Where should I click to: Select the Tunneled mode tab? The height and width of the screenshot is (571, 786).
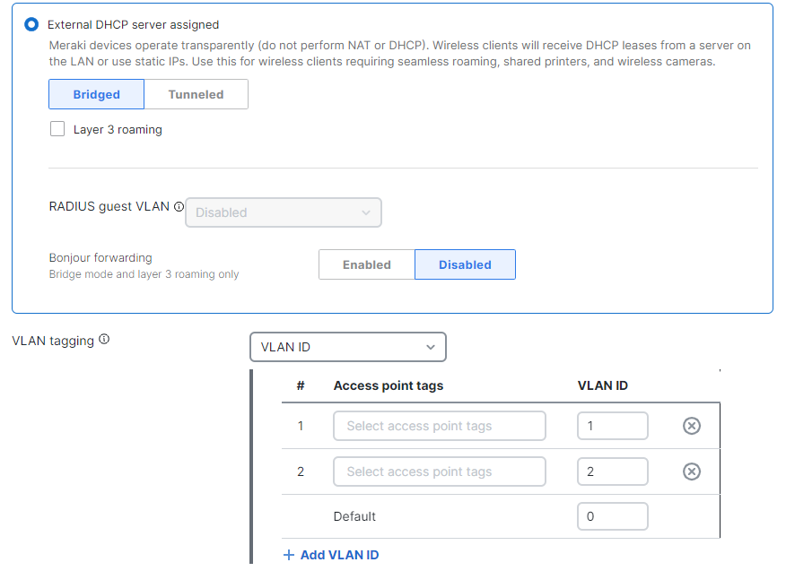coord(196,94)
